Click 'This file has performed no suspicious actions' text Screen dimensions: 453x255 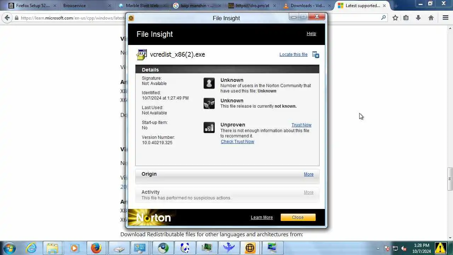click(x=187, y=198)
